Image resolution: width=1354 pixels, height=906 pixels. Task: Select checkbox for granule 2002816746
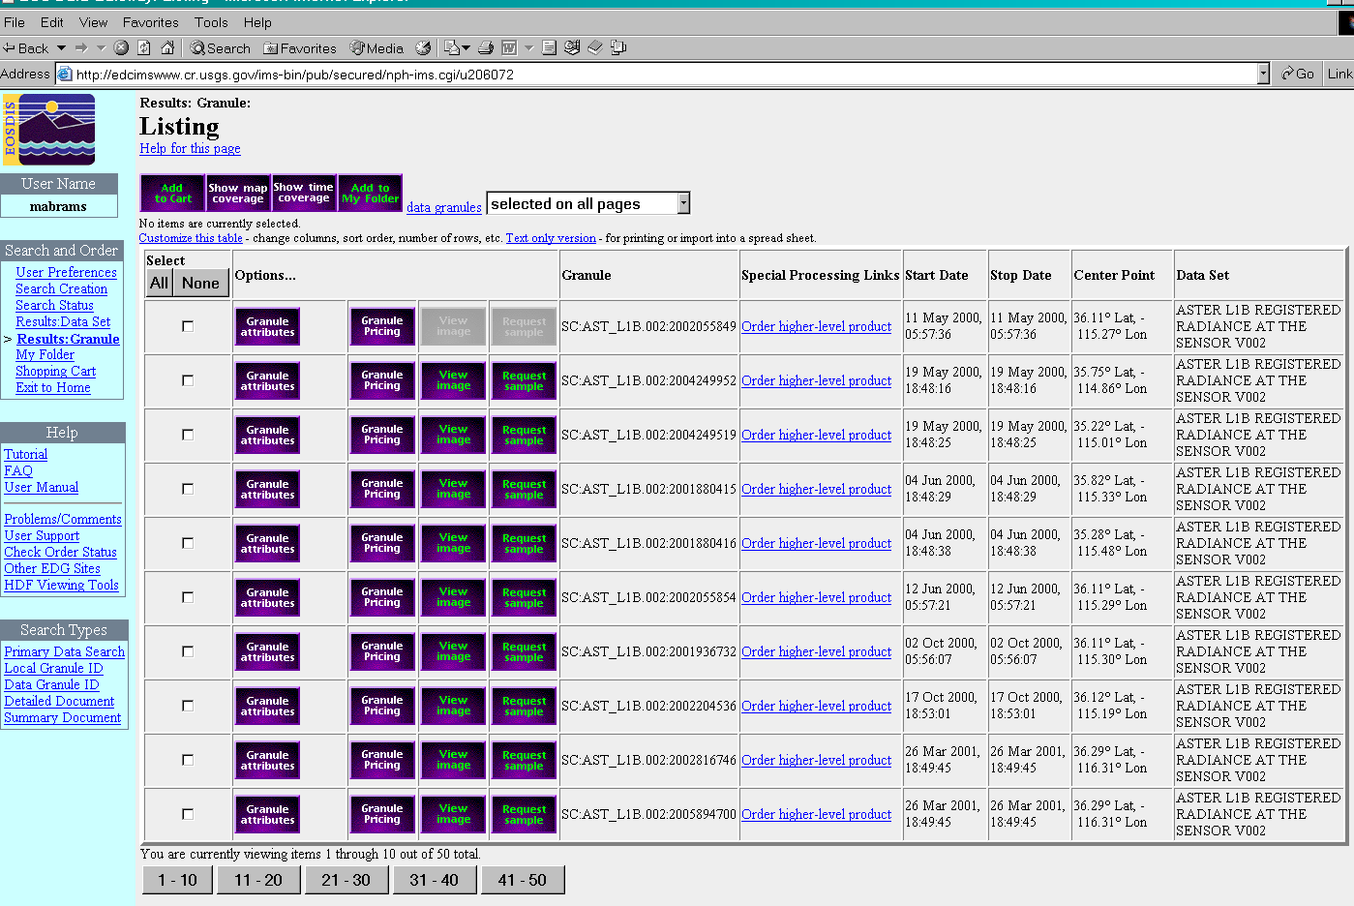(188, 760)
